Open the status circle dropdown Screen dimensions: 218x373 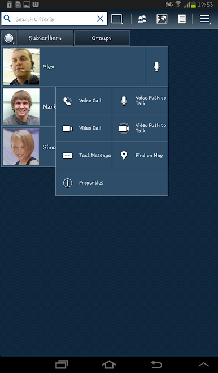tap(9, 38)
